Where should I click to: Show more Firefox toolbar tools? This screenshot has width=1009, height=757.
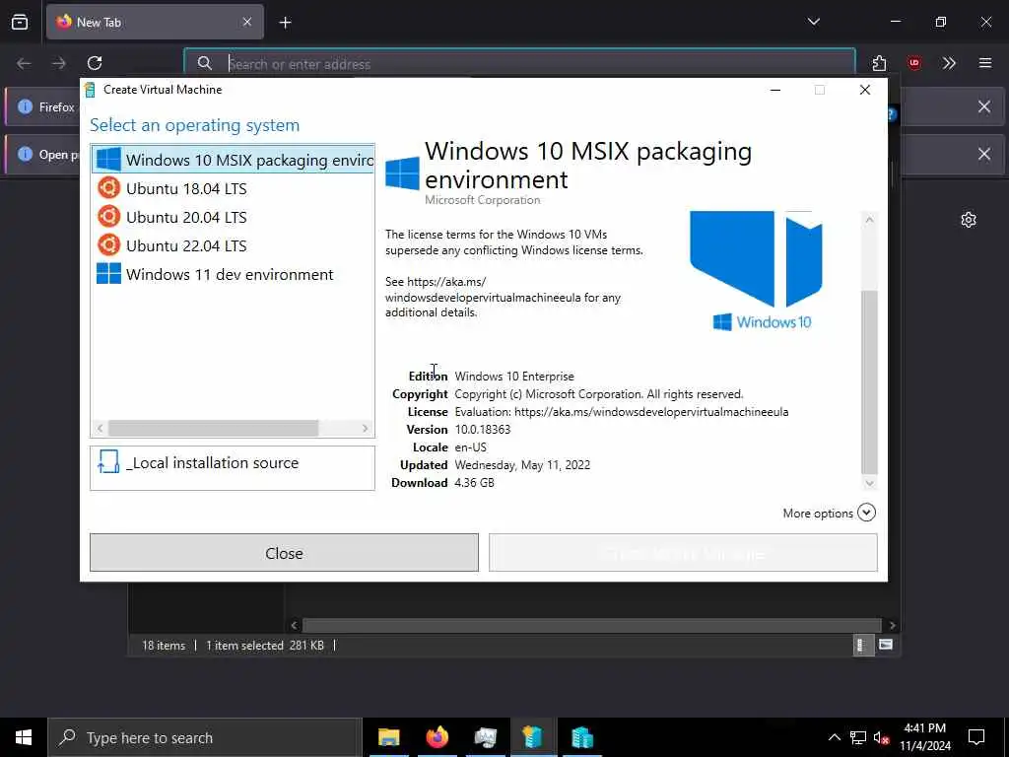point(949,63)
